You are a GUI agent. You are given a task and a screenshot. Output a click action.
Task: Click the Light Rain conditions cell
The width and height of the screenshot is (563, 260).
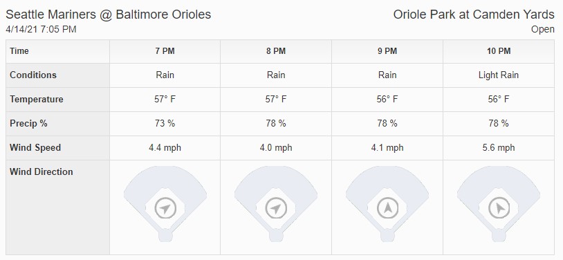499,75
